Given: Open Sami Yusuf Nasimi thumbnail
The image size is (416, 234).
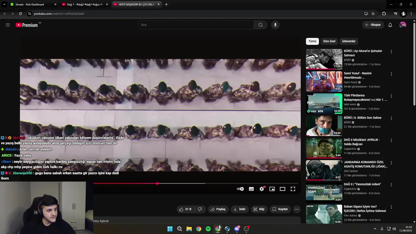Looking at the screenshot, I should (324, 81).
